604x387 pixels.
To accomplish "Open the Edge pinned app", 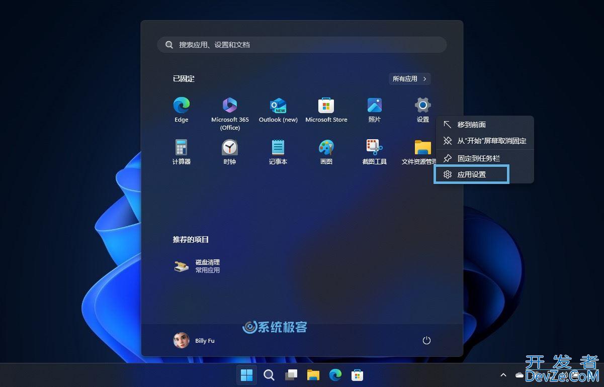I will click(182, 110).
